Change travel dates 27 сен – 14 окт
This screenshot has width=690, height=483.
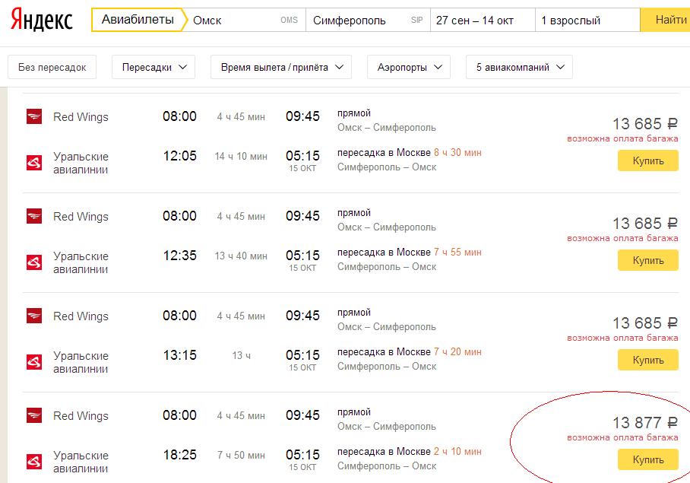coord(483,20)
